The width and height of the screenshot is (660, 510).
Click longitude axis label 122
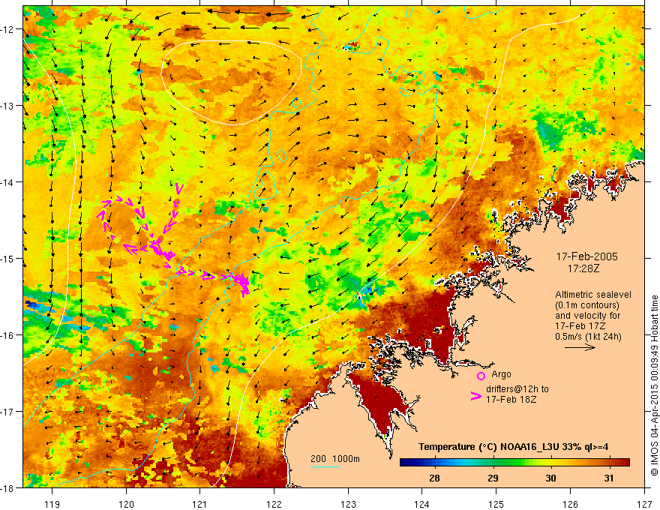pos(274,504)
